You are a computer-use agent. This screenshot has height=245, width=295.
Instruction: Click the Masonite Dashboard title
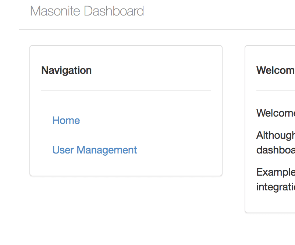pos(87,11)
